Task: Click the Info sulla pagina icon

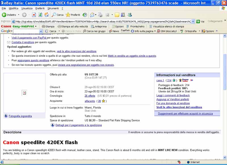Action: [132, 31]
